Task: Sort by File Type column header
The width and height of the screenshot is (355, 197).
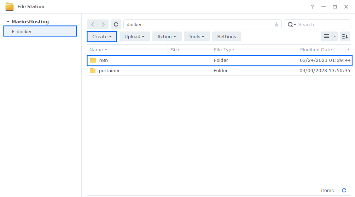Action: click(254, 50)
